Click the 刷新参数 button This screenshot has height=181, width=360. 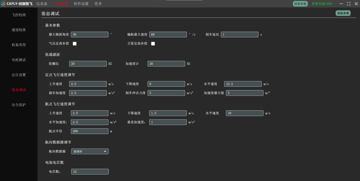(x=300, y=4)
